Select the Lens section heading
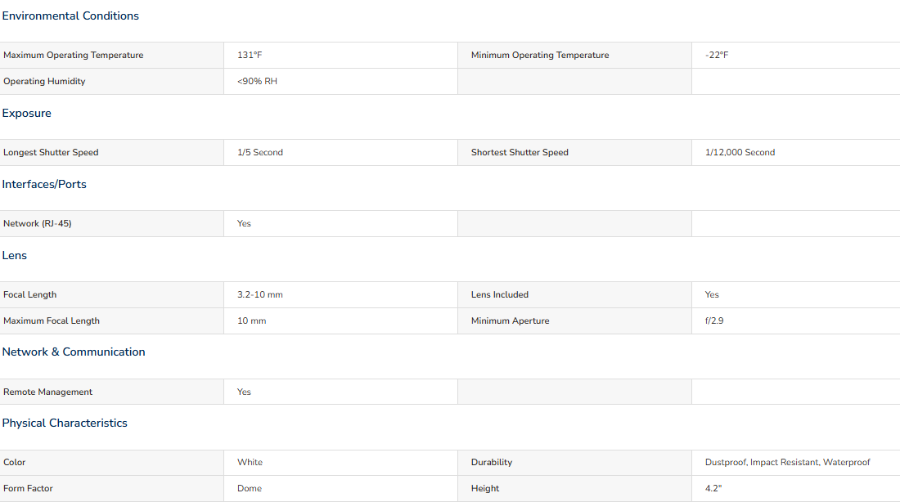Viewport: 900px width, 502px height. coord(15,256)
